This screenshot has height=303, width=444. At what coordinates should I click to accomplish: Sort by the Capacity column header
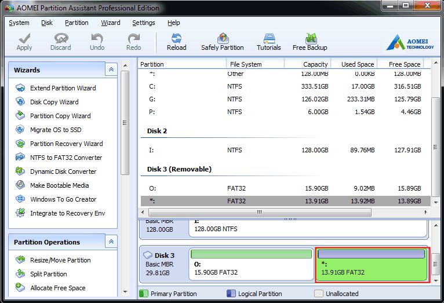pyautogui.click(x=308, y=64)
